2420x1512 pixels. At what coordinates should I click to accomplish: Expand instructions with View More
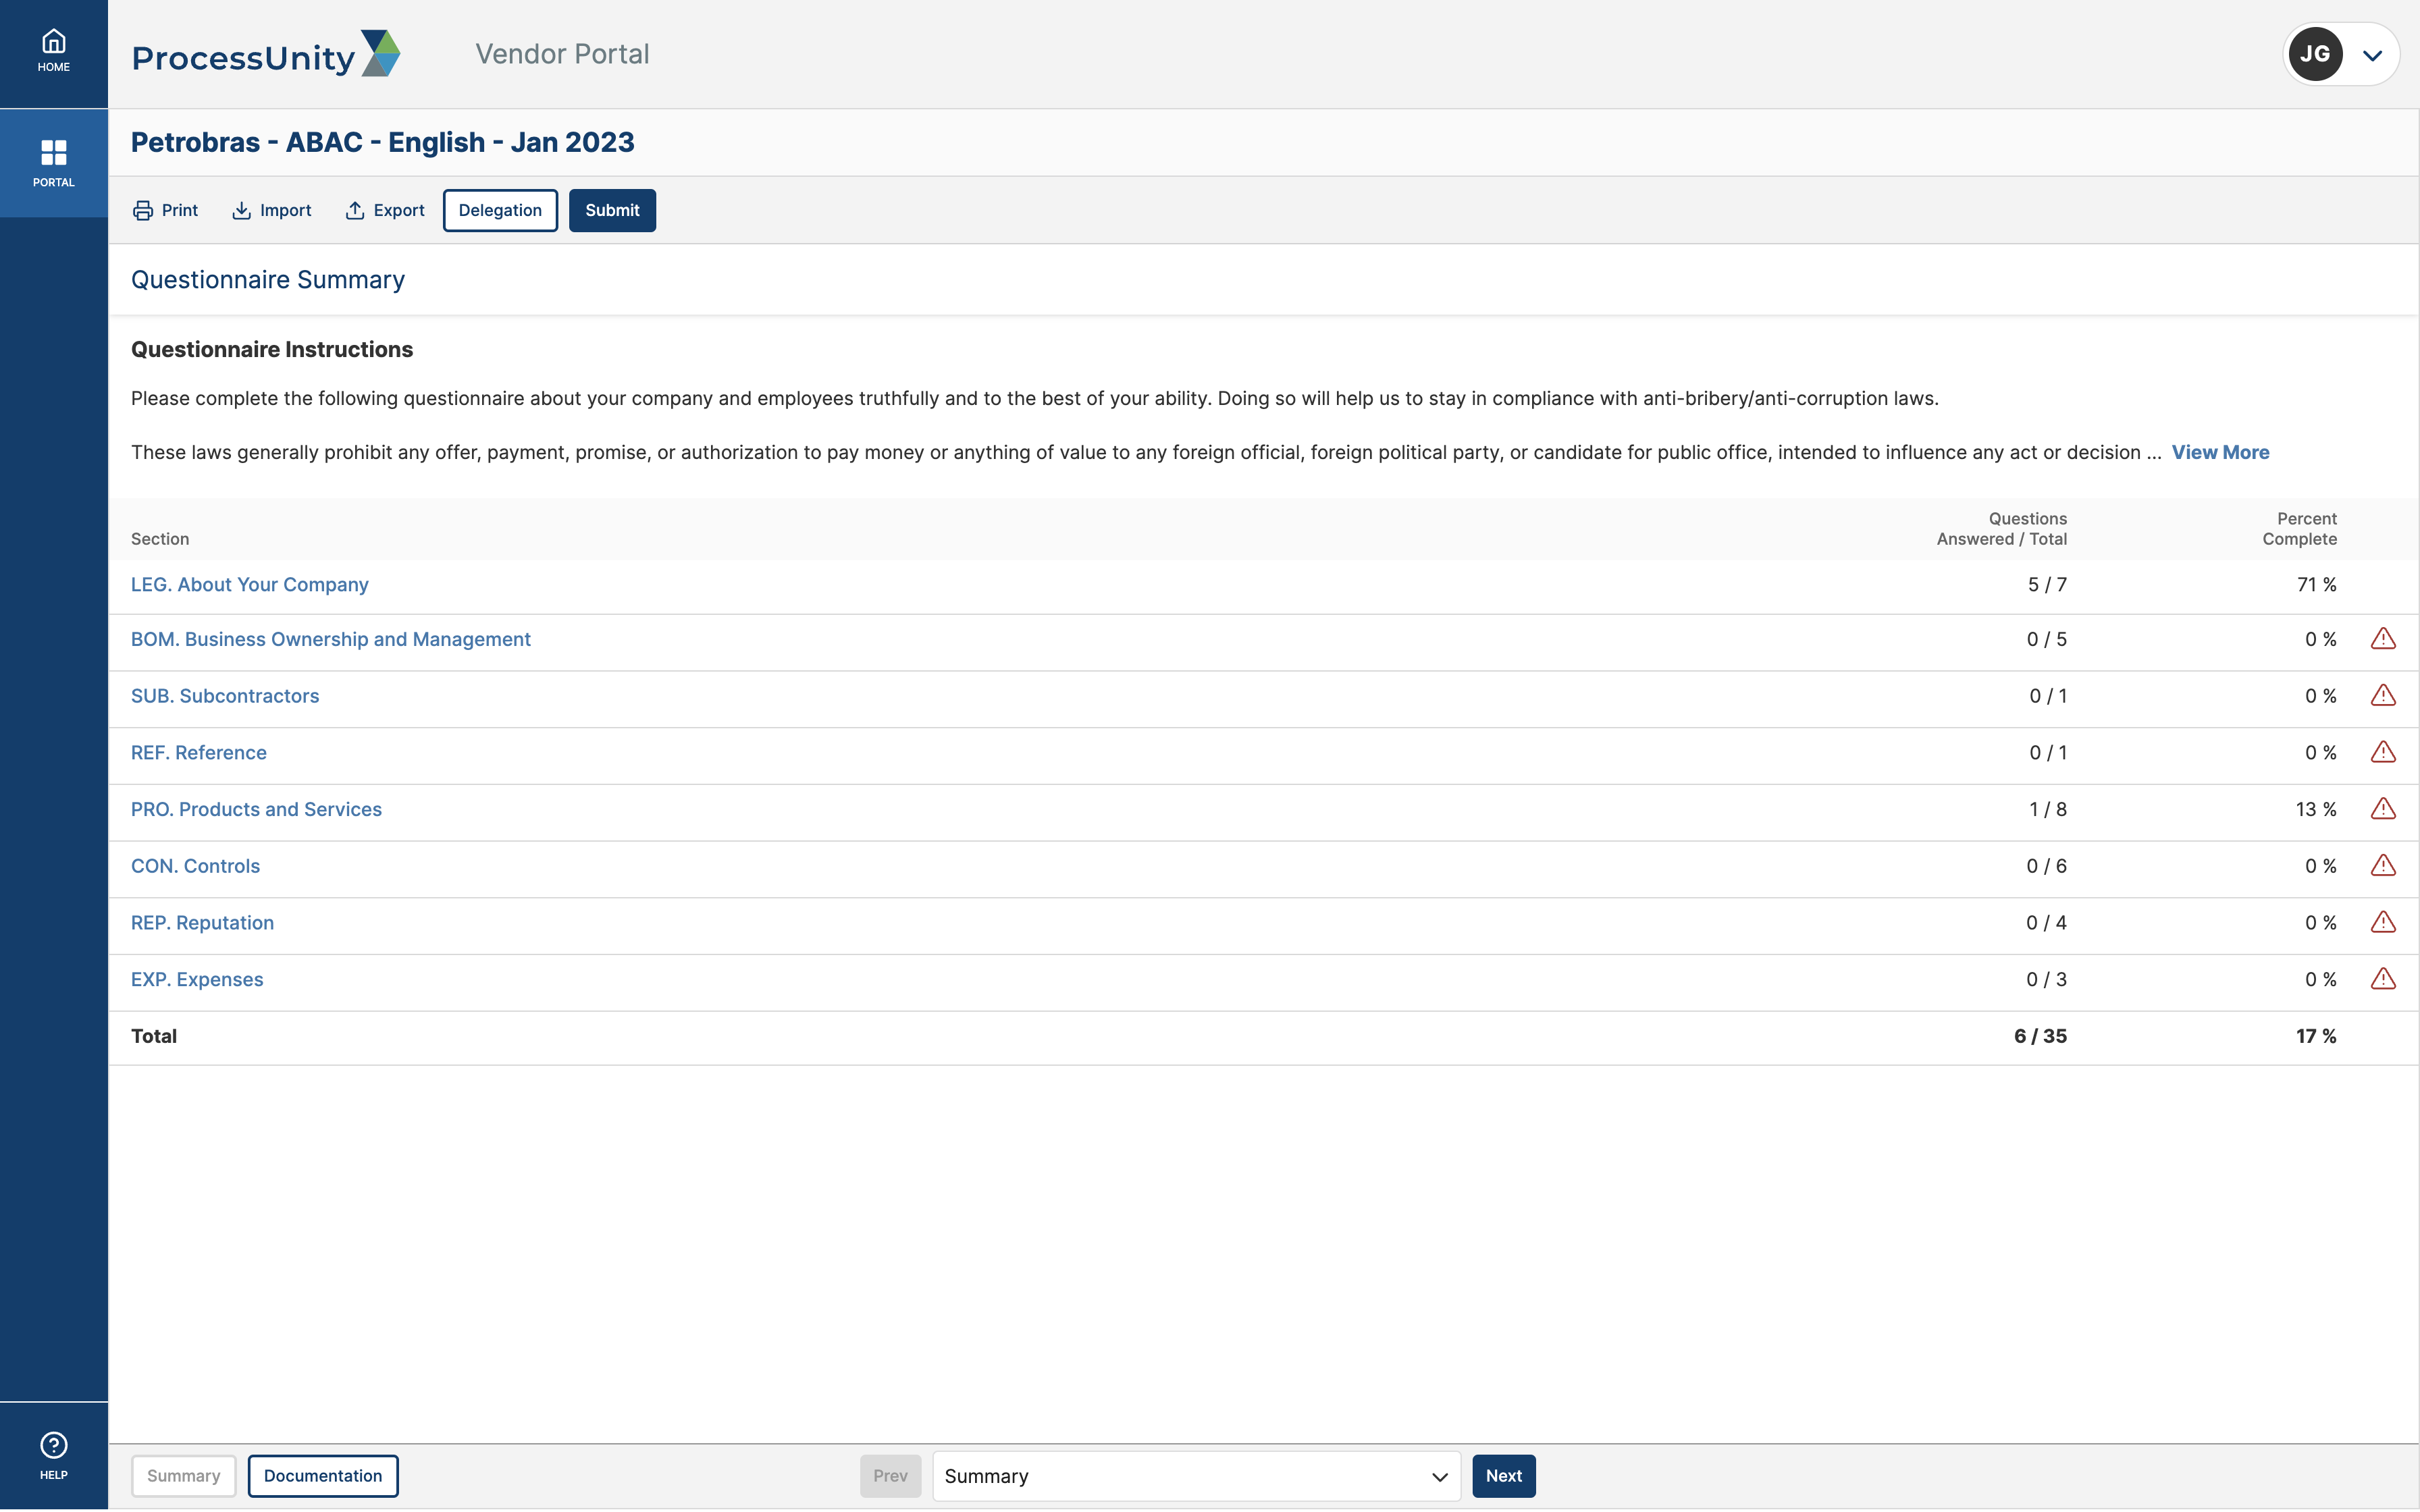[x=2220, y=452]
